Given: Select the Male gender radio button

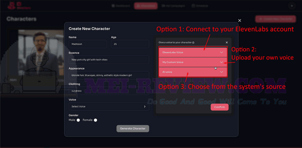Looking at the screenshot, I should point(78,120).
